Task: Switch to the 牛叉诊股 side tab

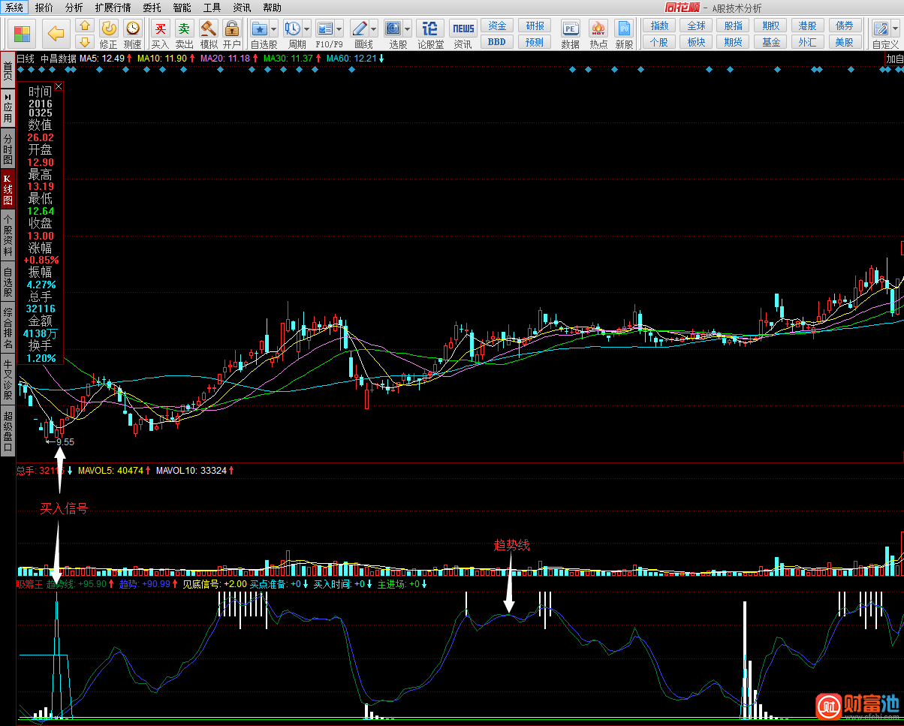Action: (x=8, y=380)
